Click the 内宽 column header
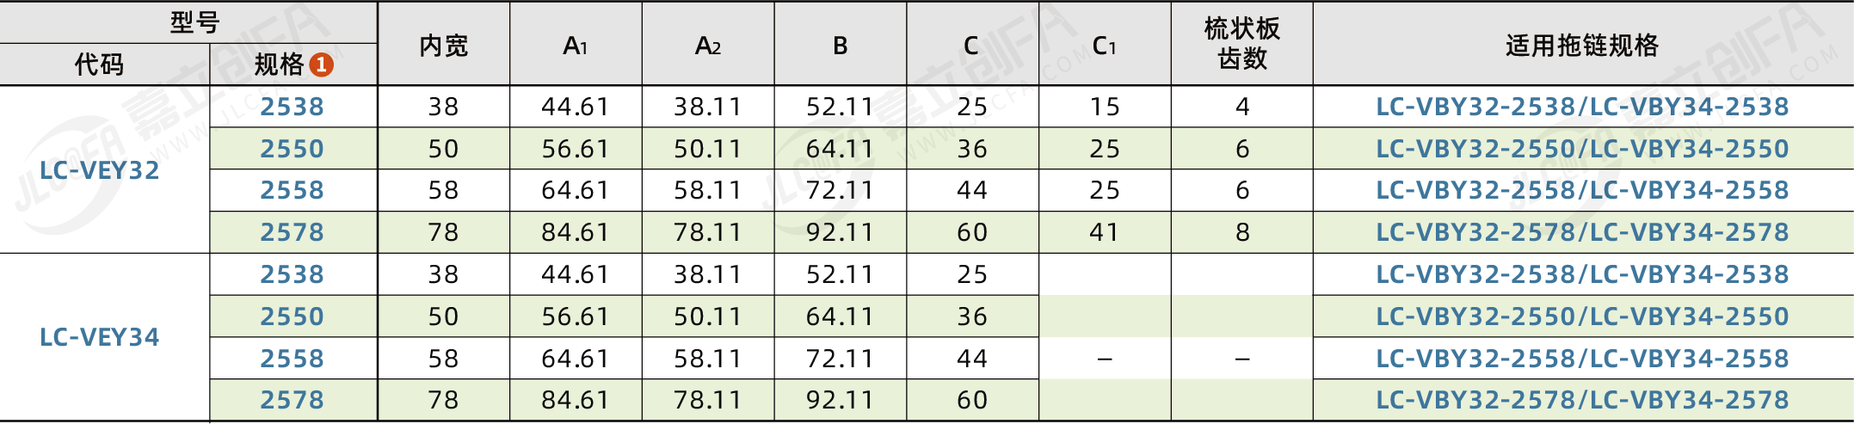 click(x=444, y=46)
